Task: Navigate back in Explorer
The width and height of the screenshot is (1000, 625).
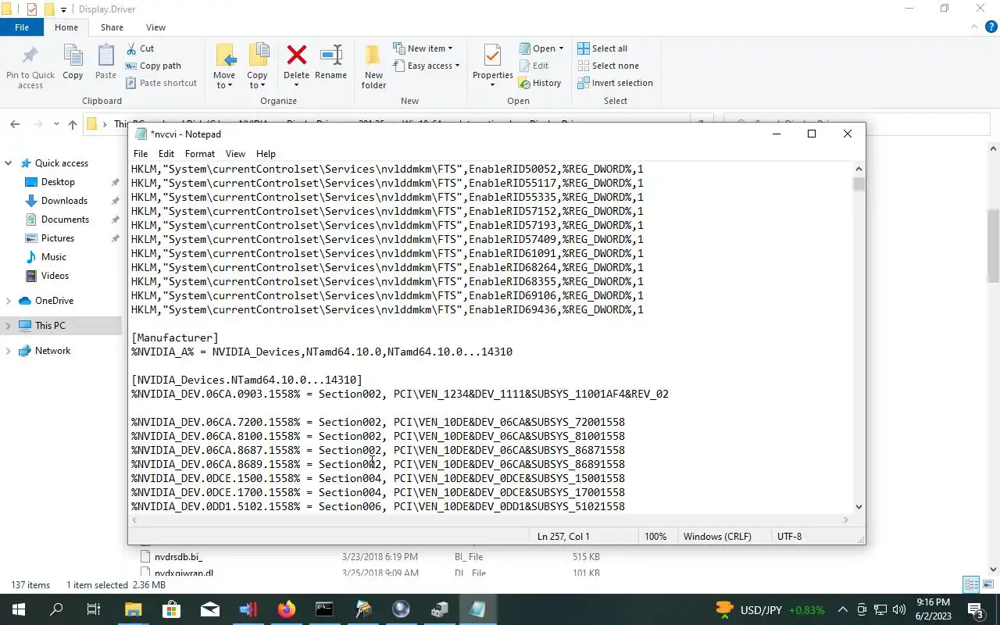Action: [x=15, y=124]
